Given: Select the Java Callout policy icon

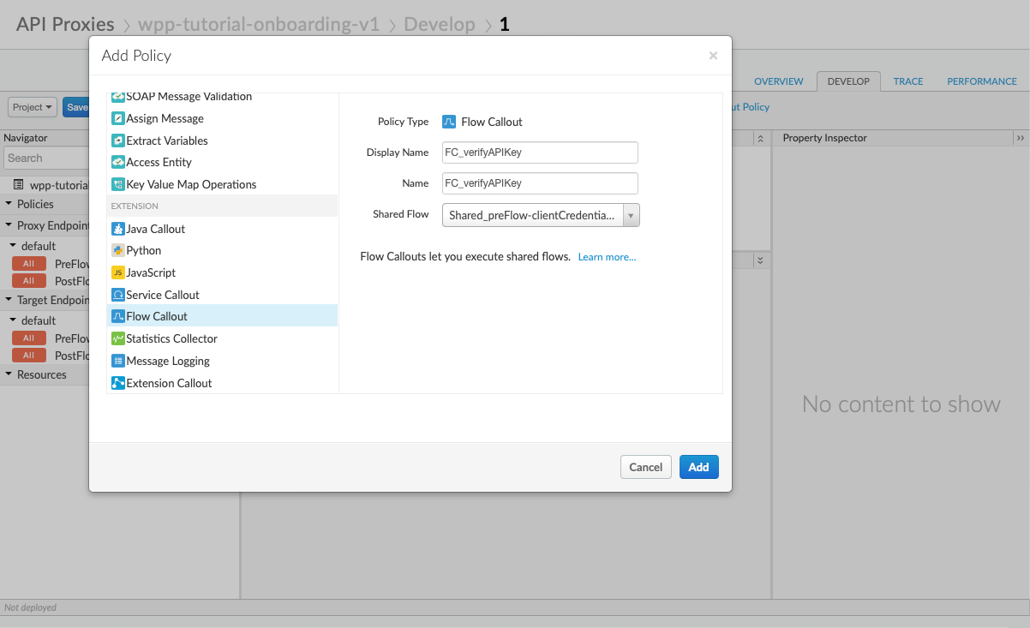Looking at the screenshot, I should 118,229.
